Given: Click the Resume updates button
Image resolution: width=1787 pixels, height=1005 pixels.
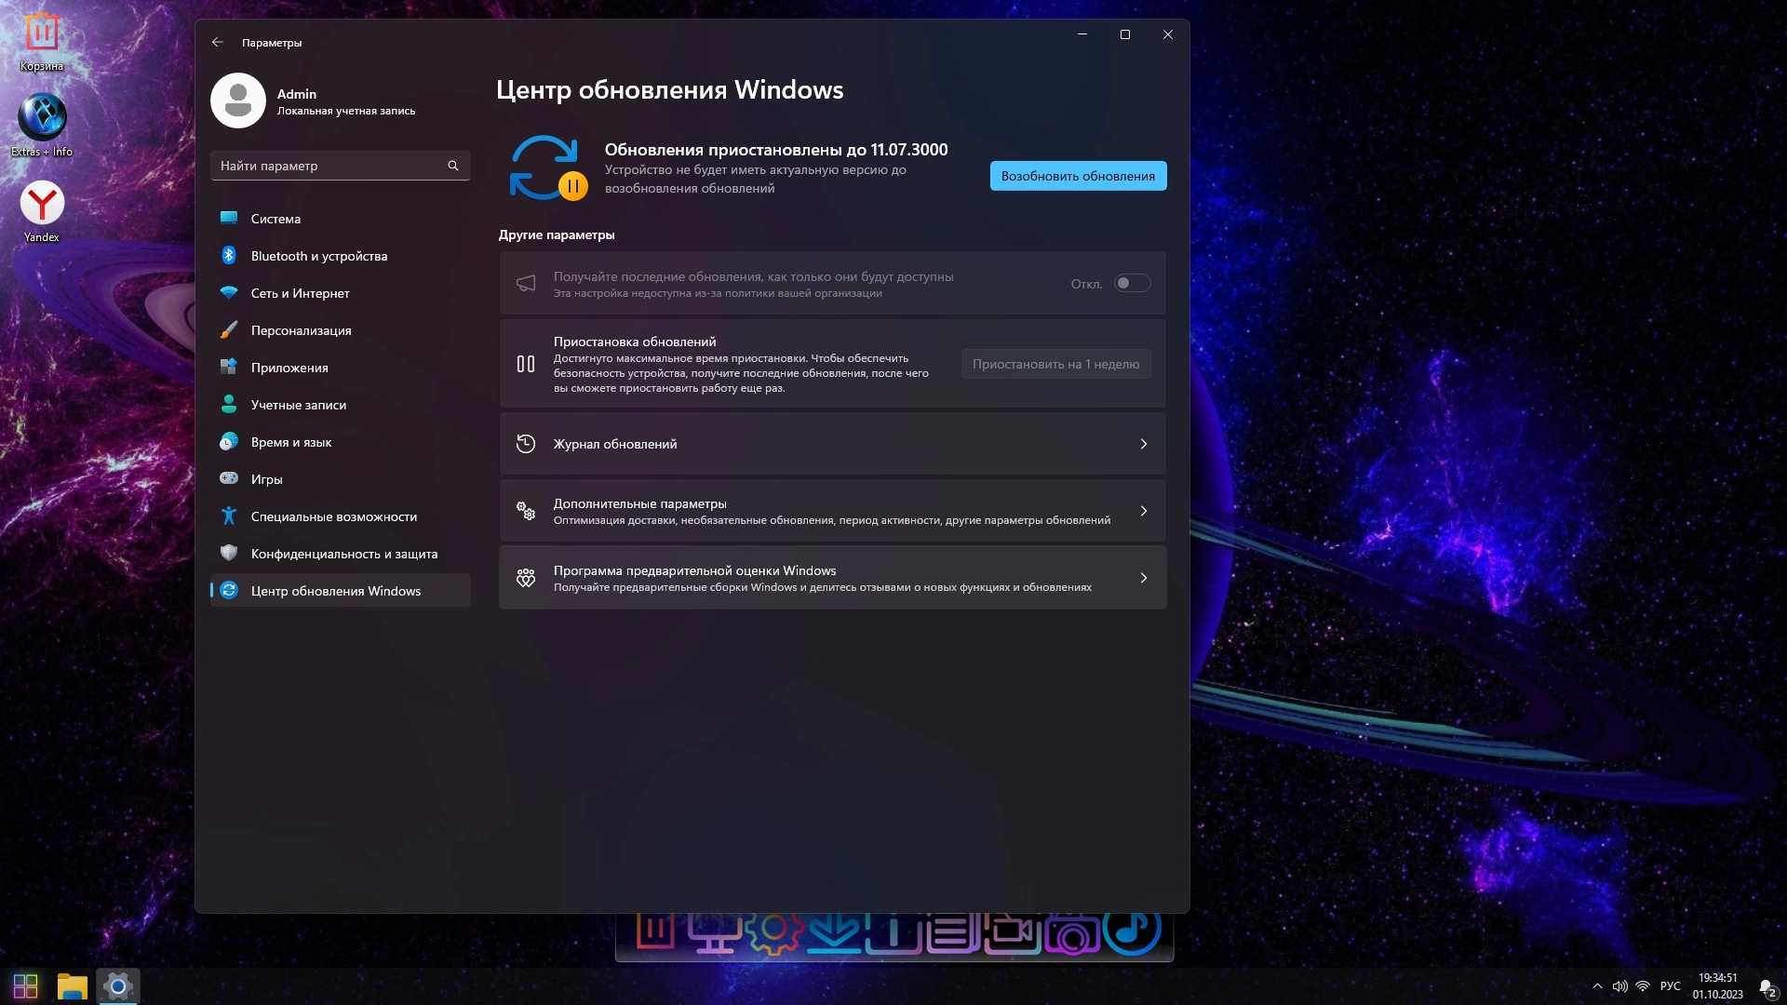Looking at the screenshot, I should pos(1077,176).
